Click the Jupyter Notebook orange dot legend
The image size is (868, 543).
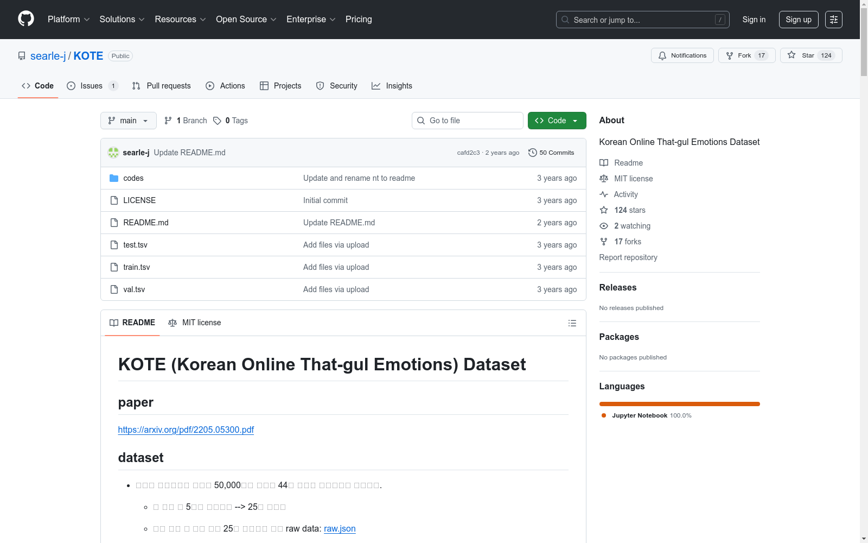[604, 415]
